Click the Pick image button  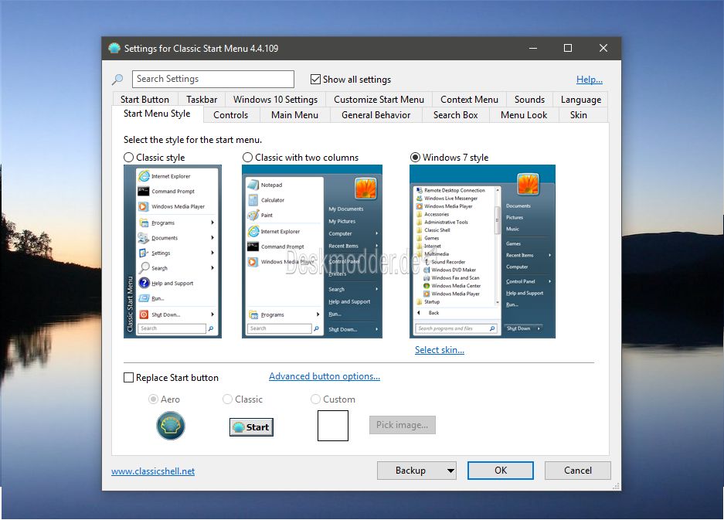coord(402,425)
